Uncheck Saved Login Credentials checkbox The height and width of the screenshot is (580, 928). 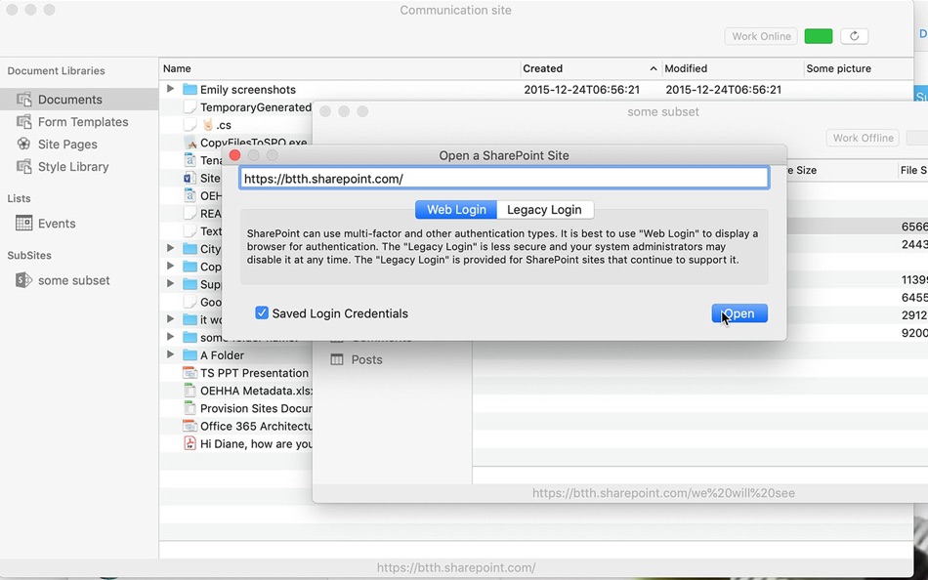[x=262, y=313]
